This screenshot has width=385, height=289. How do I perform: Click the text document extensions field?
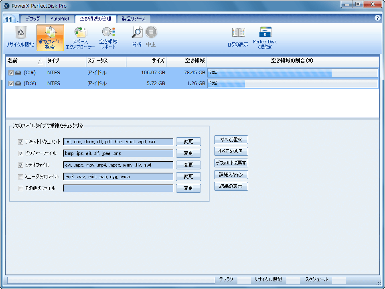pyautogui.click(x=118, y=142)
